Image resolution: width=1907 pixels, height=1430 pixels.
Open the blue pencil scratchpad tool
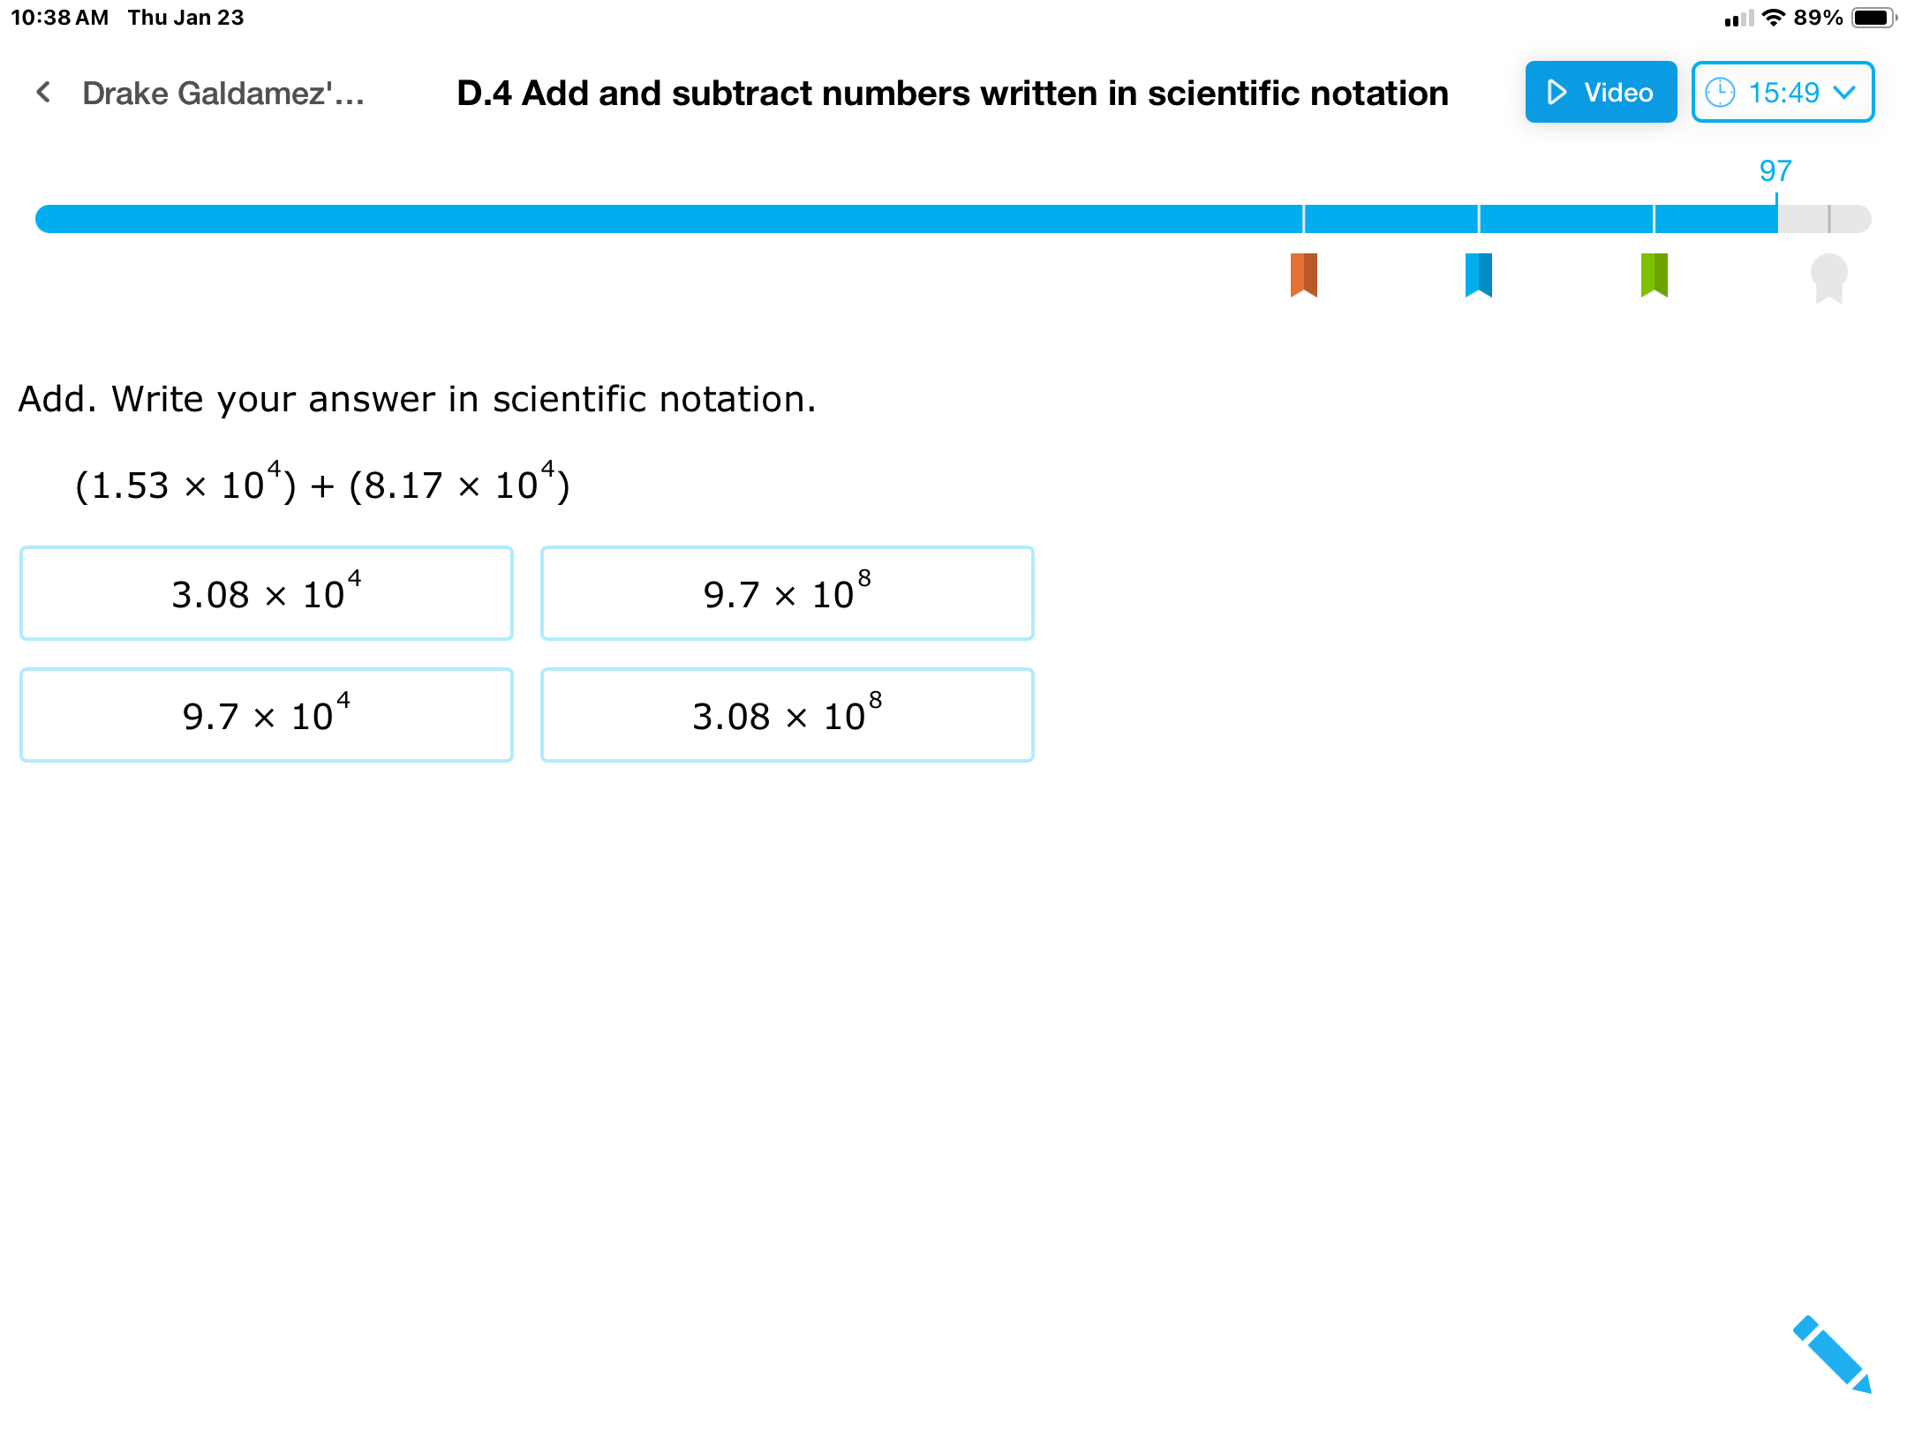tap(1832, 1354)
